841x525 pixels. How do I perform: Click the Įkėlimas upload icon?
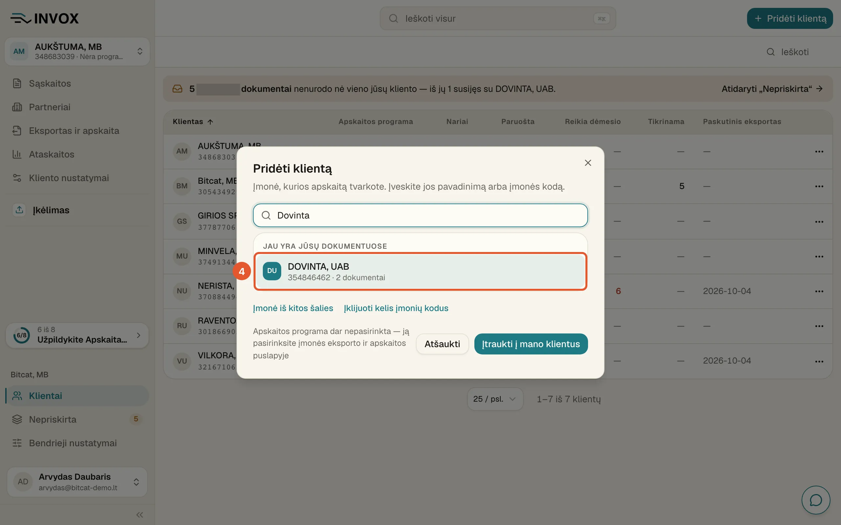click(x=19, y=210)
